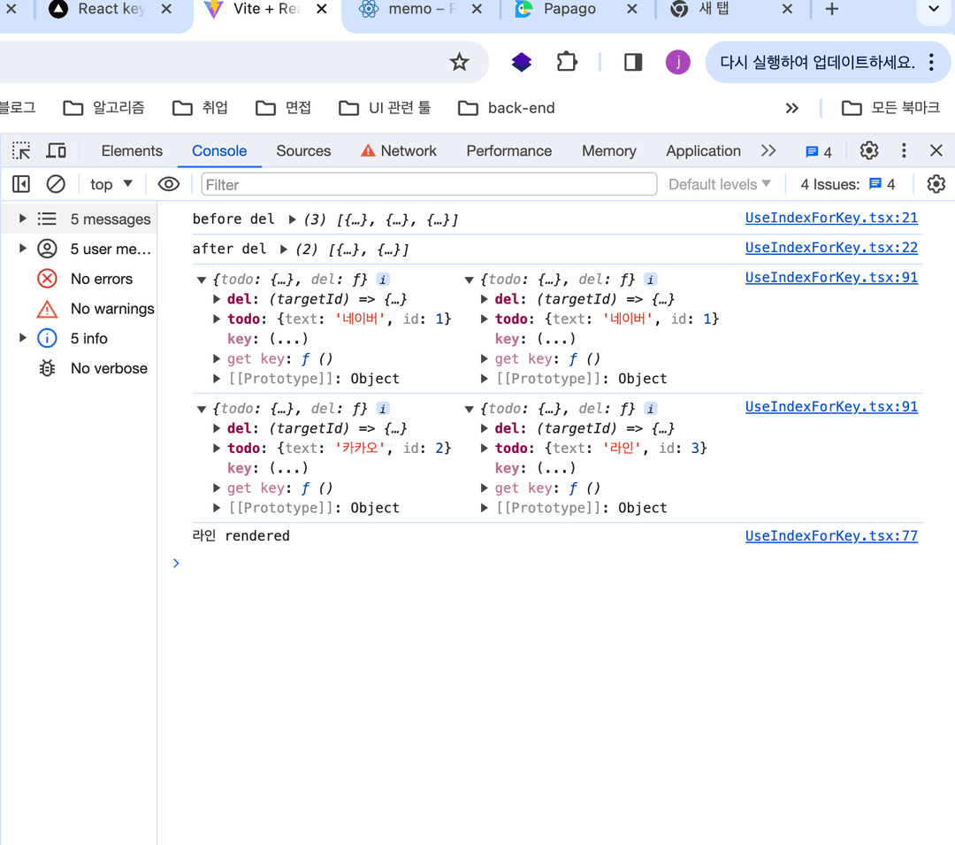
Task: Expand the todo with 라인 id 3
Action: [x=485, y=449]
